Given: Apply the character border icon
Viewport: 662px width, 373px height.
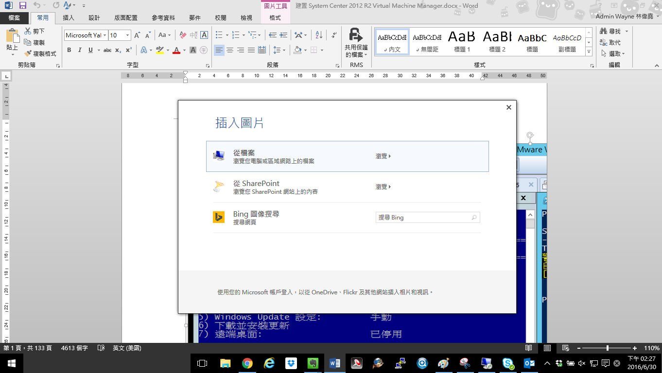Looking at the screenshot, I should (x=204, y=35).
